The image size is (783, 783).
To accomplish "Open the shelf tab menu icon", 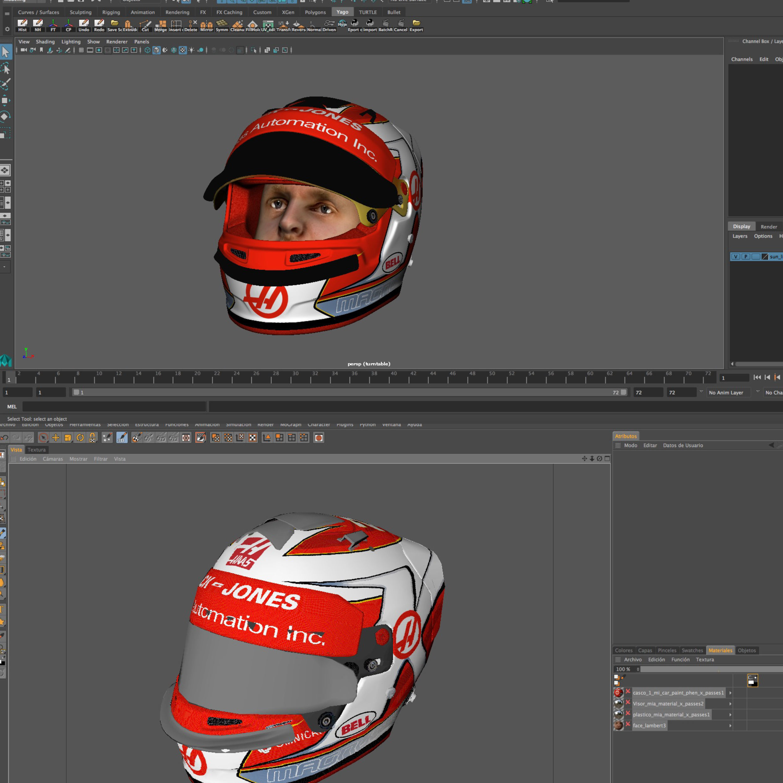I will pyautogui.click(x=7, y=13).
